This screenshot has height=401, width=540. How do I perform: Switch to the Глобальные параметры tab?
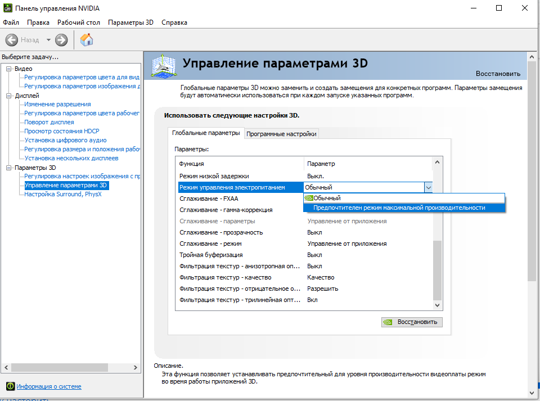click(x=206, y=133)
